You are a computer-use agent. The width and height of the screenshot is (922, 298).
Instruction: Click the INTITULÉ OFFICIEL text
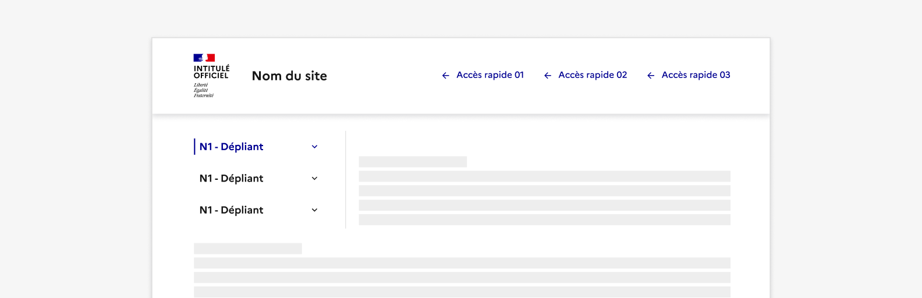(211, 72)
